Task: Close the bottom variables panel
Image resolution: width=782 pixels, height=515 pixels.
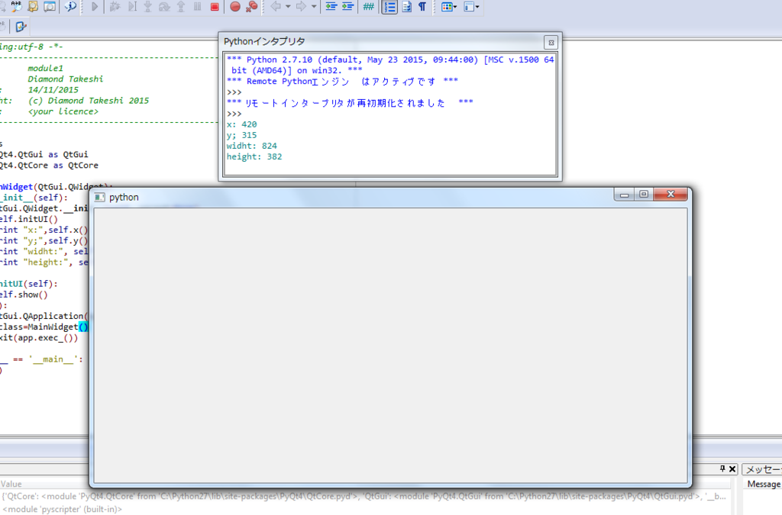Action: click(732, 468)
